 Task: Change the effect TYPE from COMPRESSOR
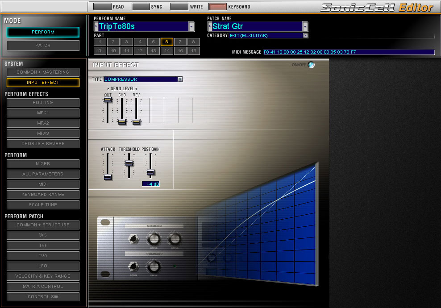pyautogui.click(x=180, y=79)
